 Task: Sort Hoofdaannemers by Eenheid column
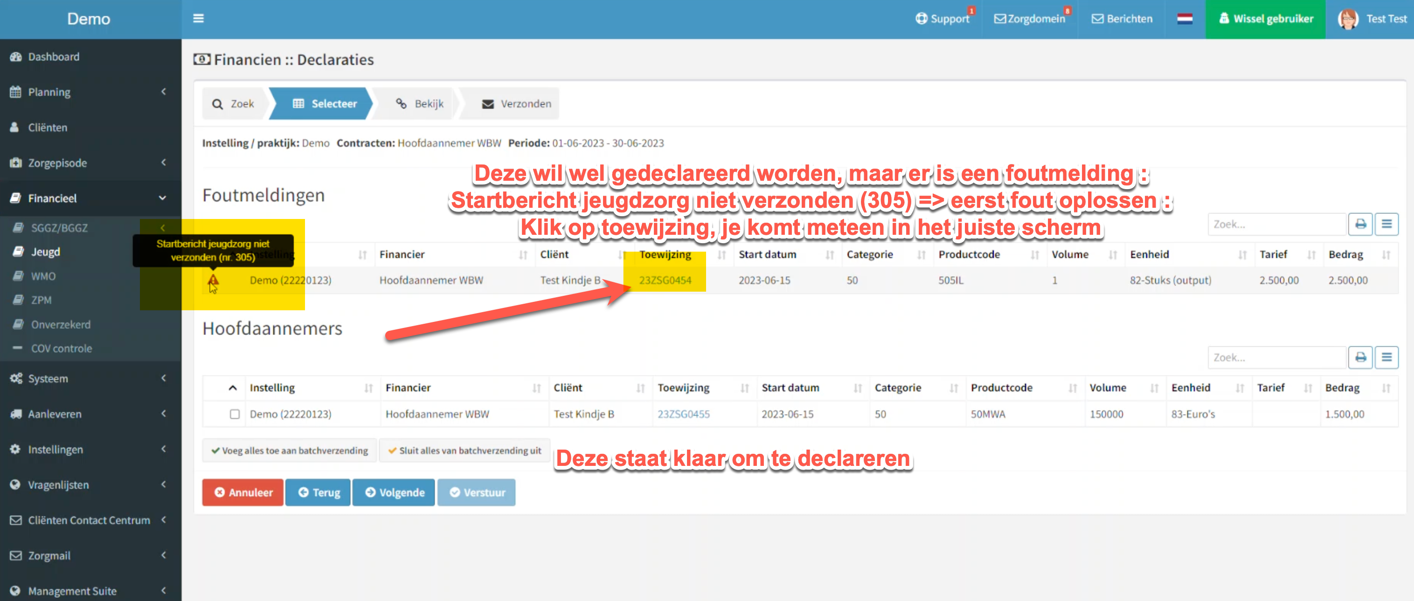click(x=1209, y=388)
